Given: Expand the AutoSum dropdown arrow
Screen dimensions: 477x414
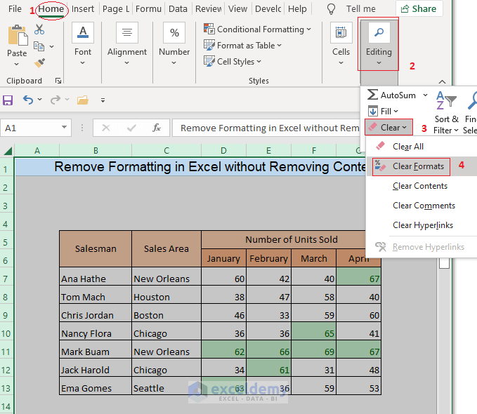Looking at the screenshot, I should pyautogui.click(x=425, y=95).
